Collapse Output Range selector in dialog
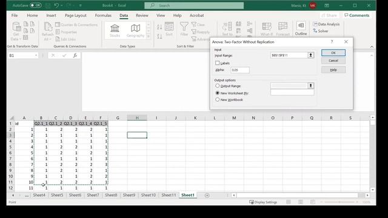The height and width of the screenshot is (218, 388). pyautogui.click(x=310, y=85)
